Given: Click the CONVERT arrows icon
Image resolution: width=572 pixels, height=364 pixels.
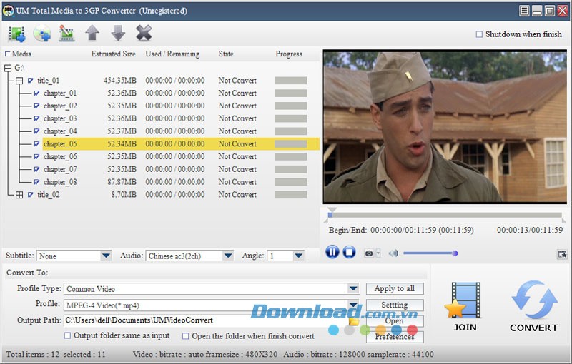Looking at the screenshot, I should (x=534, y=299).
